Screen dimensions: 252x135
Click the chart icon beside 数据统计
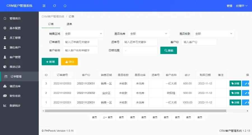(5, 106)
